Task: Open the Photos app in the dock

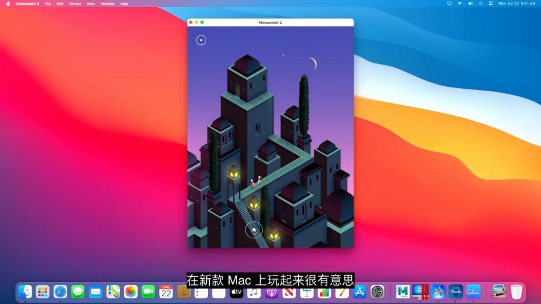Action: tap(131, 292)
